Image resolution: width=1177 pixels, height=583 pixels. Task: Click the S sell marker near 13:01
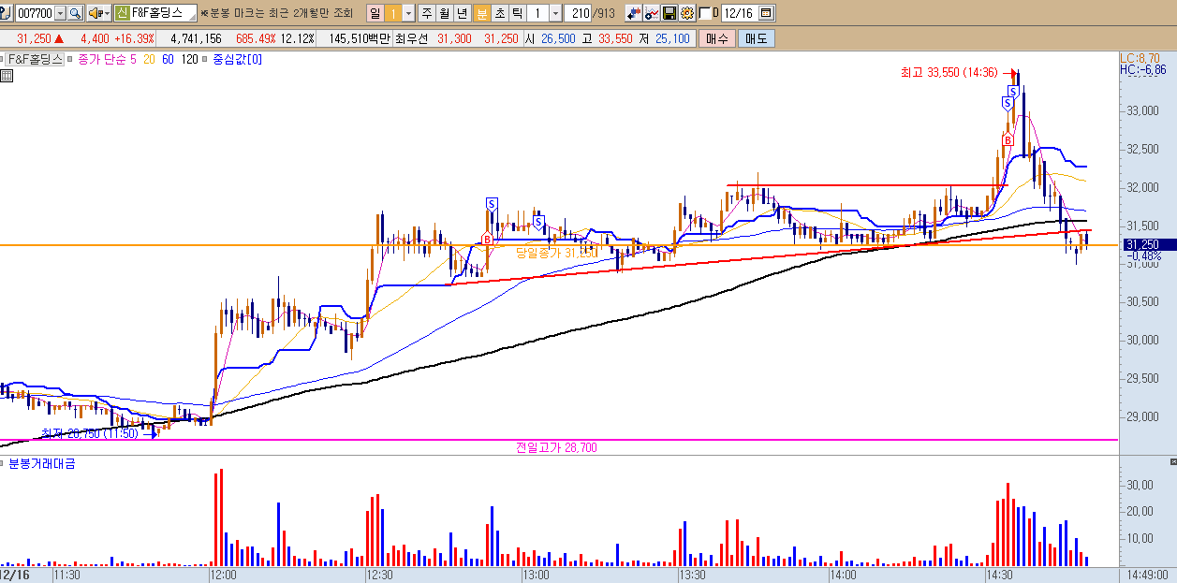coord(538,222)
